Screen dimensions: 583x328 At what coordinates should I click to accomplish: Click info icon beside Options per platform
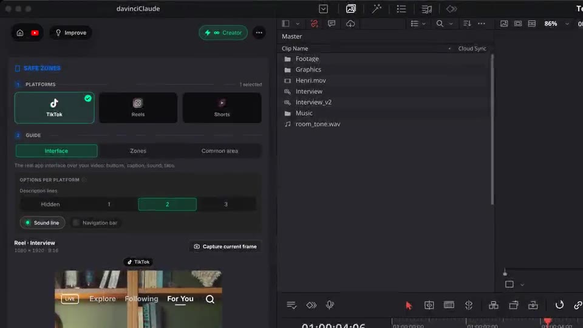84,180
